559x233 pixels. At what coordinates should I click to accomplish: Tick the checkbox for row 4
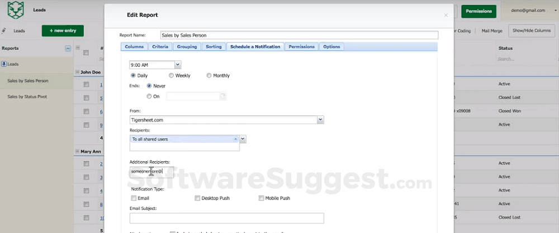(86, 191)
